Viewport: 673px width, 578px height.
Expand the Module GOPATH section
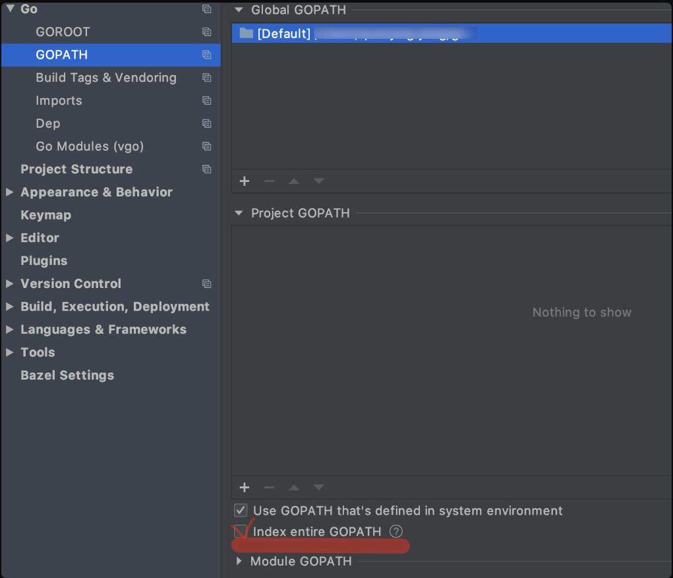(x=239, y=562)
